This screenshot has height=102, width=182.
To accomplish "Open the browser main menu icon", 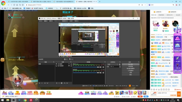I will 179,5.
